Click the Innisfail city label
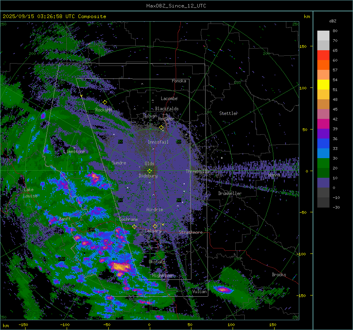The image size is (353, 330). pos(158,142)
